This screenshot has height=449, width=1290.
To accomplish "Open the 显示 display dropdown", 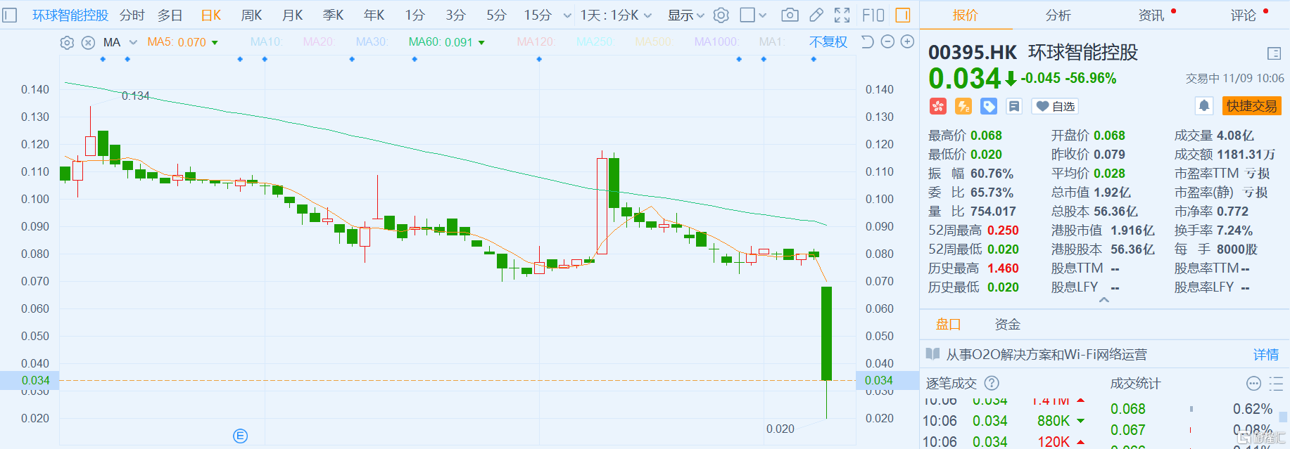I will (x=686, y=15).
